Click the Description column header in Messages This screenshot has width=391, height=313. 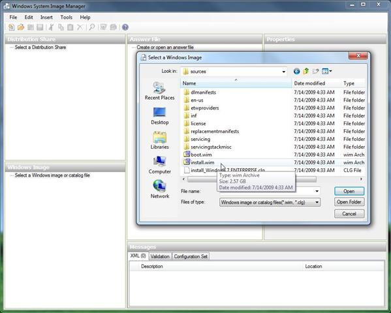click(x=152, y=267)
